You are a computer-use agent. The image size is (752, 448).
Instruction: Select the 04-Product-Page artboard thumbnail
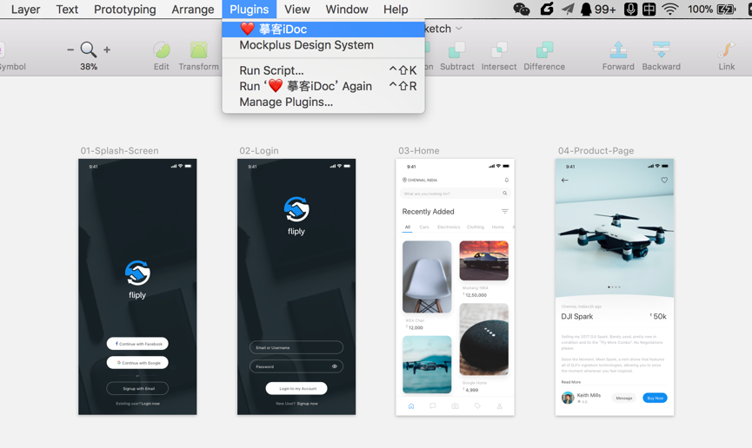[x=615, y=287]
